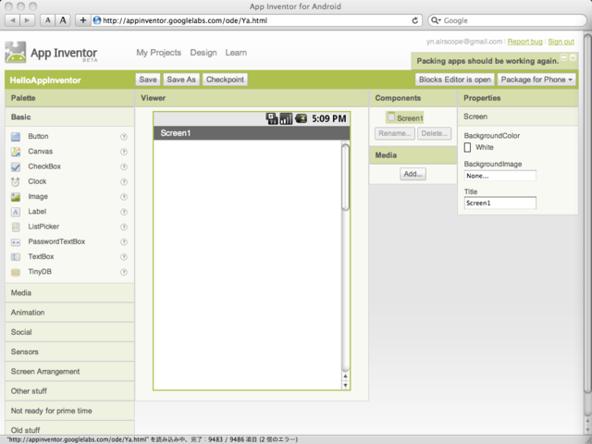Viewport: 592px width, 444px height.
Task: Open the My Projects tab
Action: 158,53
